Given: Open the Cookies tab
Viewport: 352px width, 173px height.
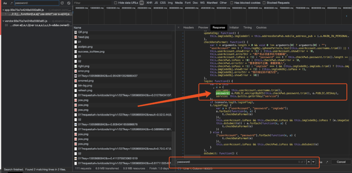Looking at the screenshot, I should (261, 27).
